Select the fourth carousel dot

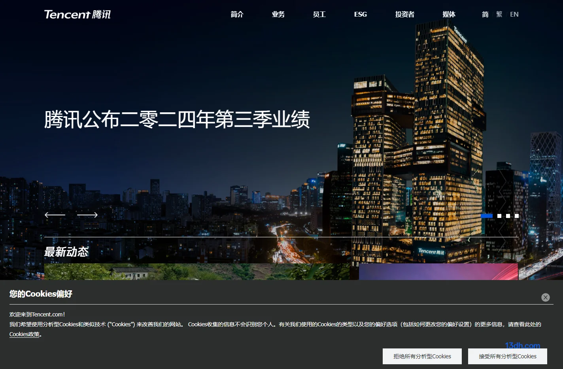[517, 216]
